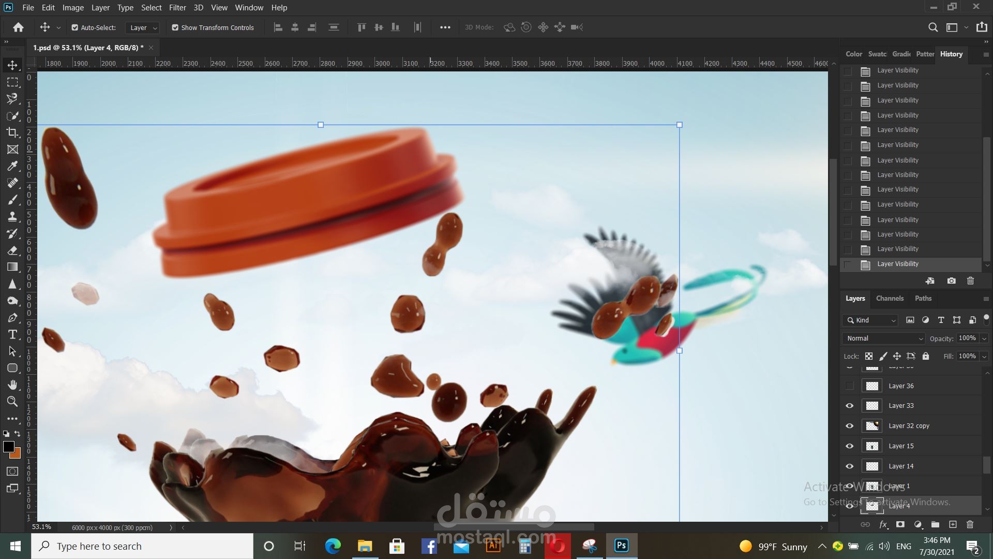Select the Hand tool

point(12,385)
